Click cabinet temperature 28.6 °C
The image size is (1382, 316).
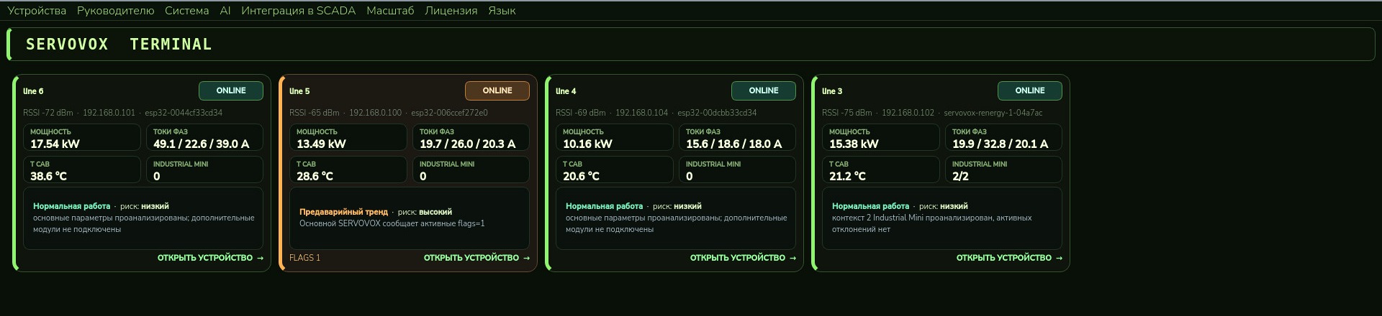point(315,176)
